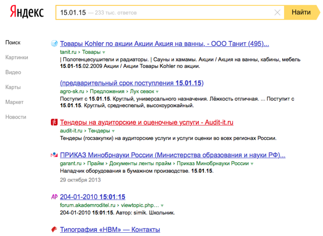Click date text 29 октября 2013
The height and width of the screenshot is (236, 323).
pos(81,180)
